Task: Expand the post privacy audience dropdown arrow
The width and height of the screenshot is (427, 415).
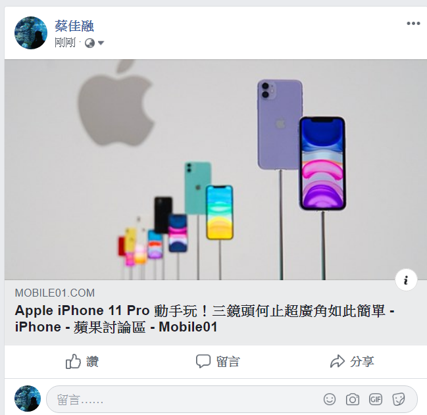Action: coord(101,43)
